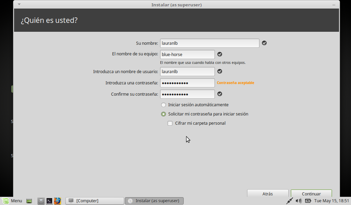
Task: Select 'Iniciar sesión automáticamente' option
Action: pyautogui.click(x=164, y=105)
